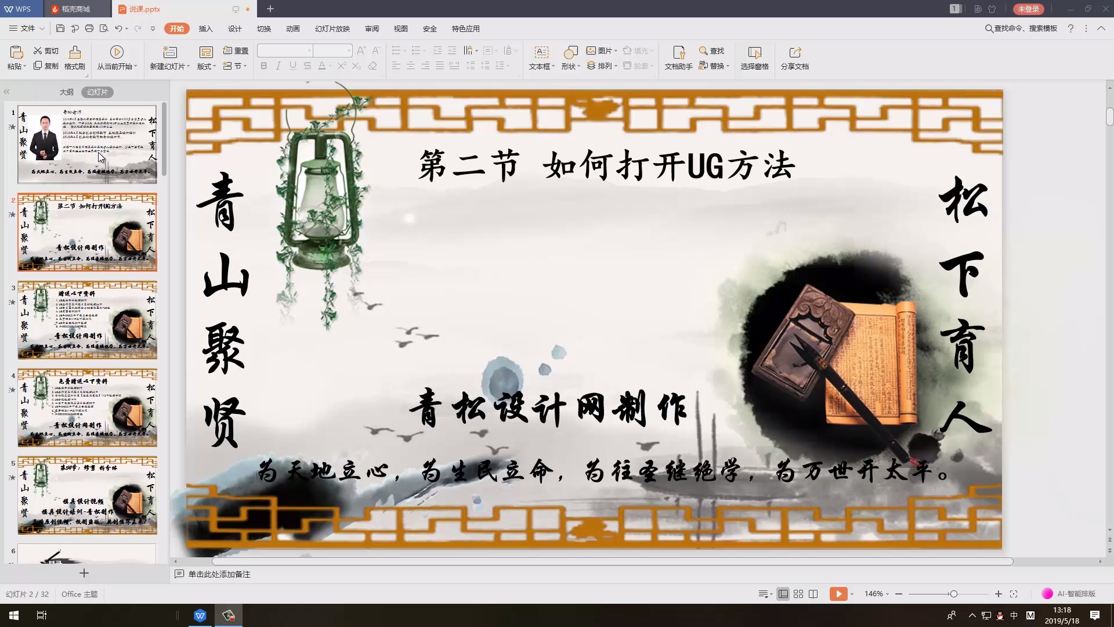The width and height of the screenshot is (1114, 627).
Task: Launch 文档助手 document assistant
Action: pos(678,57)
